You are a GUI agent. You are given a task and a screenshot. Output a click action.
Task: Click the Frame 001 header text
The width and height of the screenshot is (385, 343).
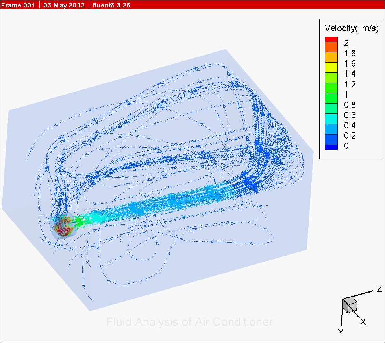(x=18, y=5)
